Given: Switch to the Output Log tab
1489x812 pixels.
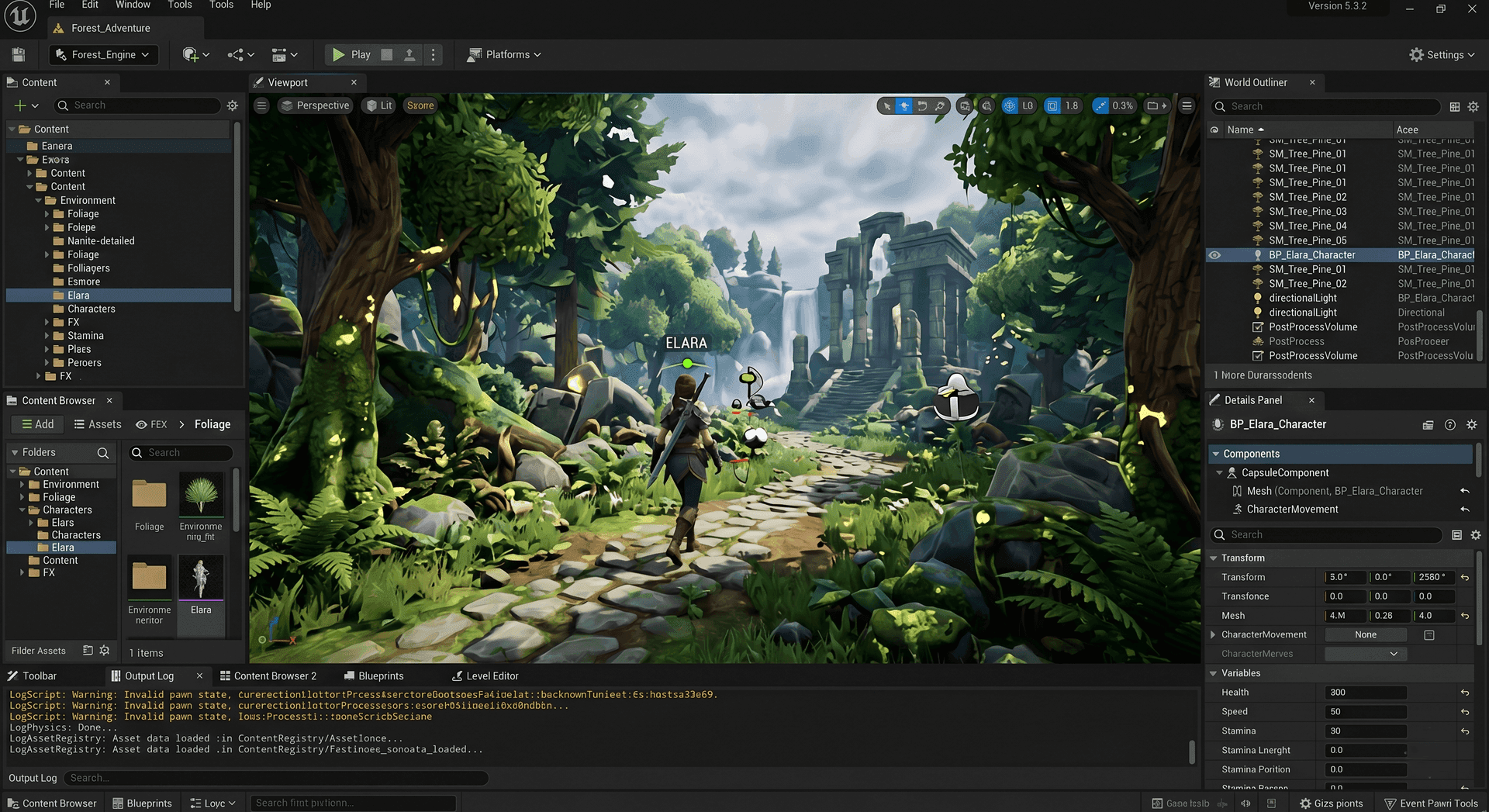Looking at the screenshot, I should click(149, 676).
